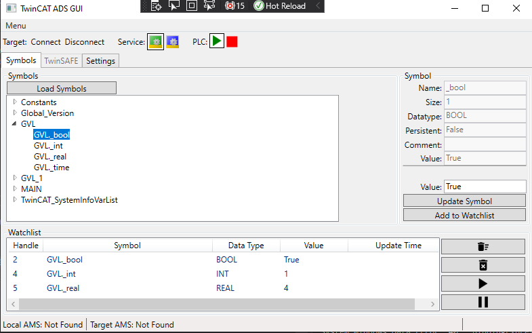Click the read-only Name field _bool

coord(485,87)
